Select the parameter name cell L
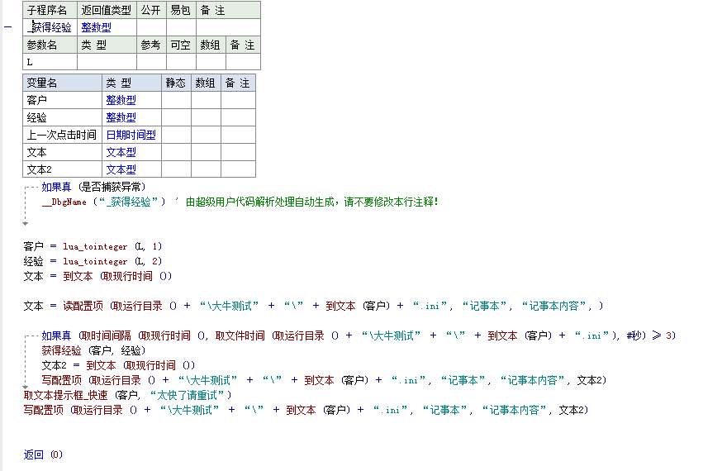This screenshot has width=703, height=471. [x=50, y=62]
